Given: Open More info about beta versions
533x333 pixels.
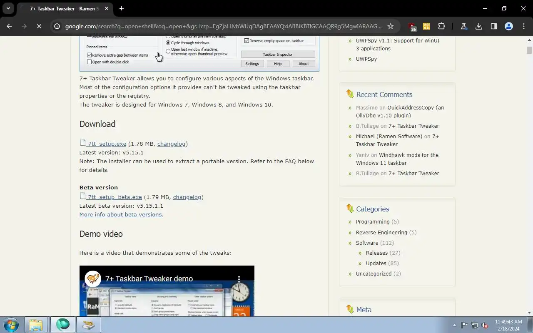Looking at the screenshot, I should (120, 214).
